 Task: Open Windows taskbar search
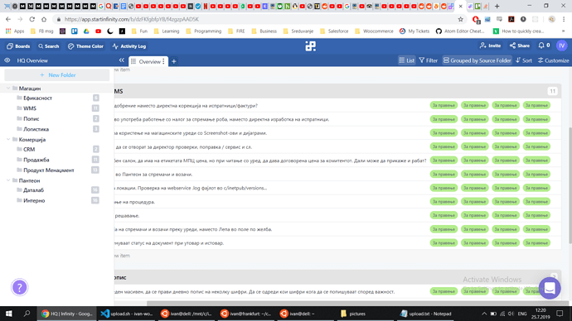coord(27,314)
